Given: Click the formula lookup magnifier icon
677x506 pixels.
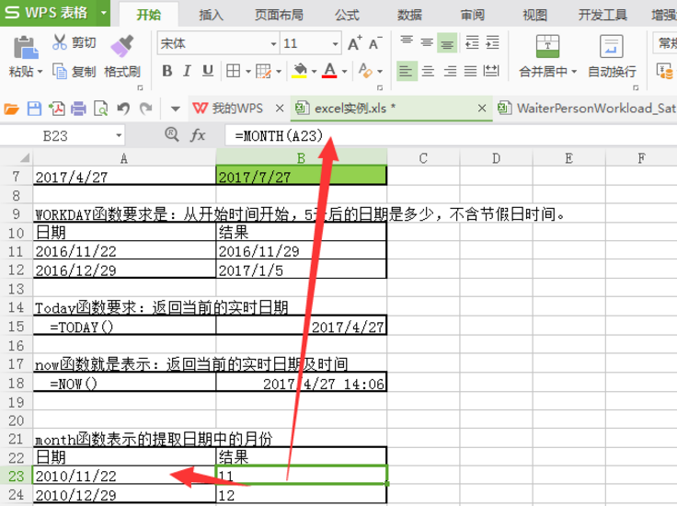Looking at the screenshot, I should (172, 134).
